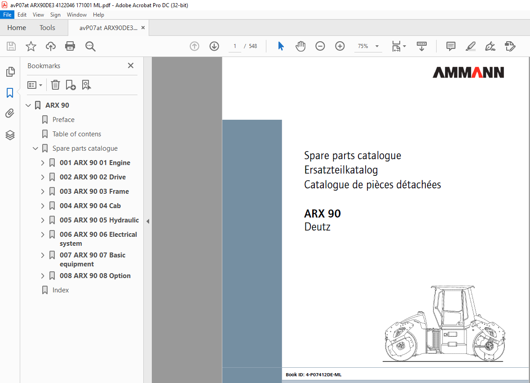This screenshot has width=530, height=383.
Task: Select the Spare parts catalogue bookmark
Action: click(85, 148)
